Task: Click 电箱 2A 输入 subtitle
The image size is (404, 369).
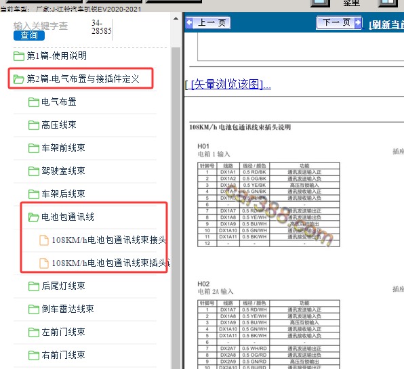Action: pyautogui.click(x=216, y=292)
